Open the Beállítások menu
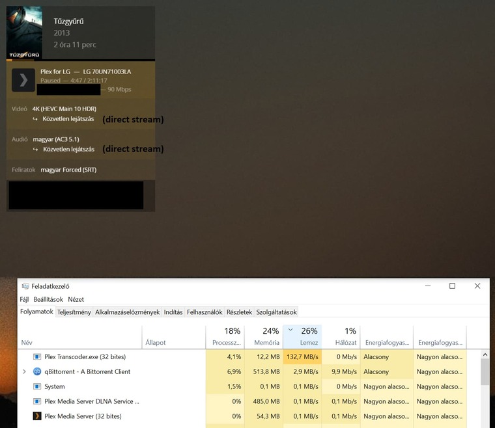495x428 pixels. click(48, 299)
